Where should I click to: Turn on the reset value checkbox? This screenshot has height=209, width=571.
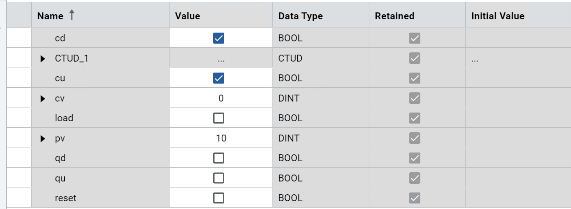point(219,198)
